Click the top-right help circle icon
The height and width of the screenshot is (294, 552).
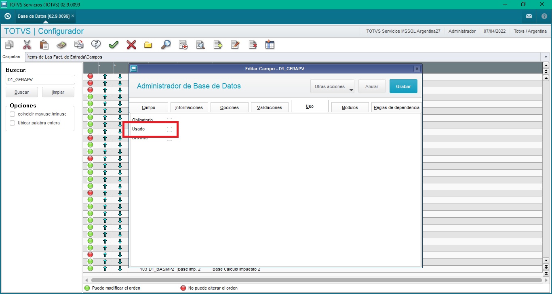pos(544,16)
